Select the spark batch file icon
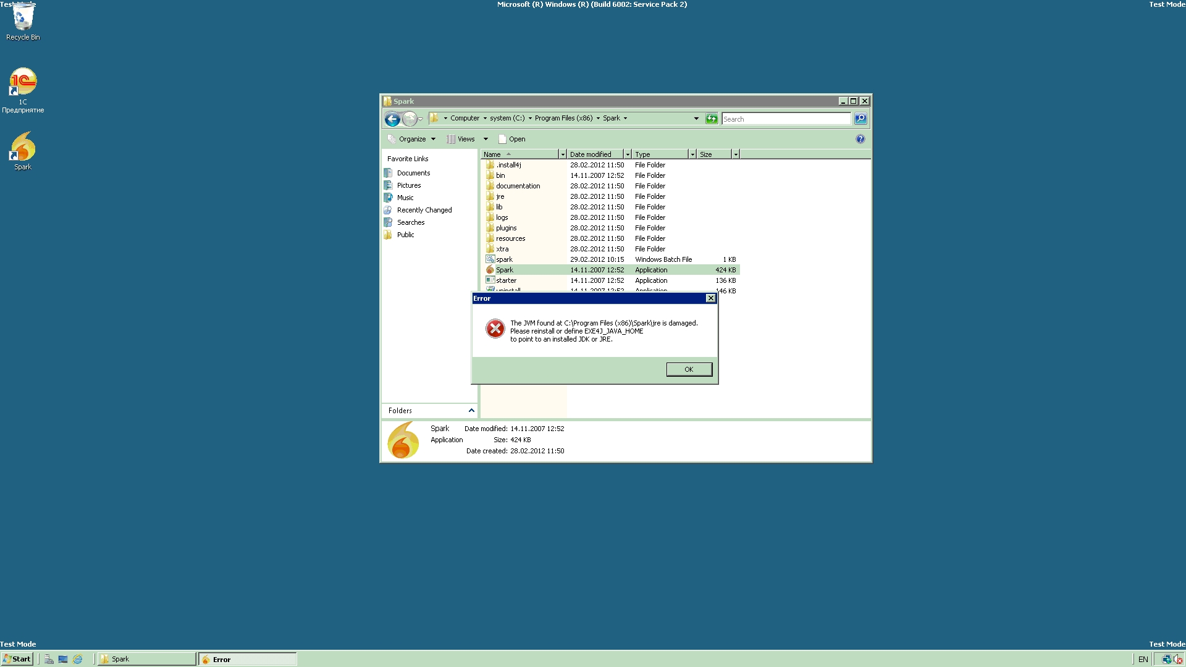The width and height of the screenshot is (1186, 667). click(x=490, y=259)
